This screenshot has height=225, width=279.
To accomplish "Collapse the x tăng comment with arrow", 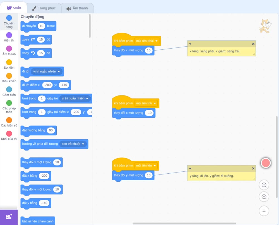I will tap(190, 44).
